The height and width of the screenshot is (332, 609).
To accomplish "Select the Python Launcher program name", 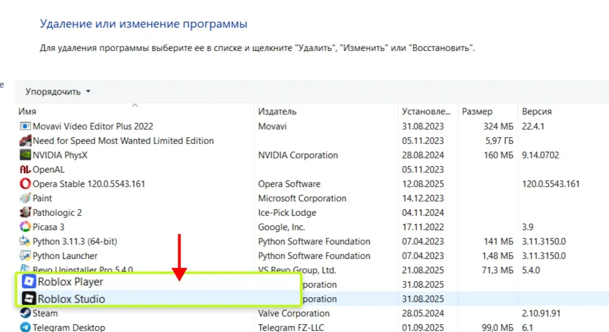I will 65,256.
